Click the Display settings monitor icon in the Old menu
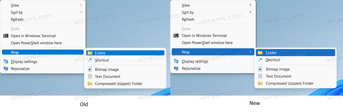343x112 pixels. point(6,62)
